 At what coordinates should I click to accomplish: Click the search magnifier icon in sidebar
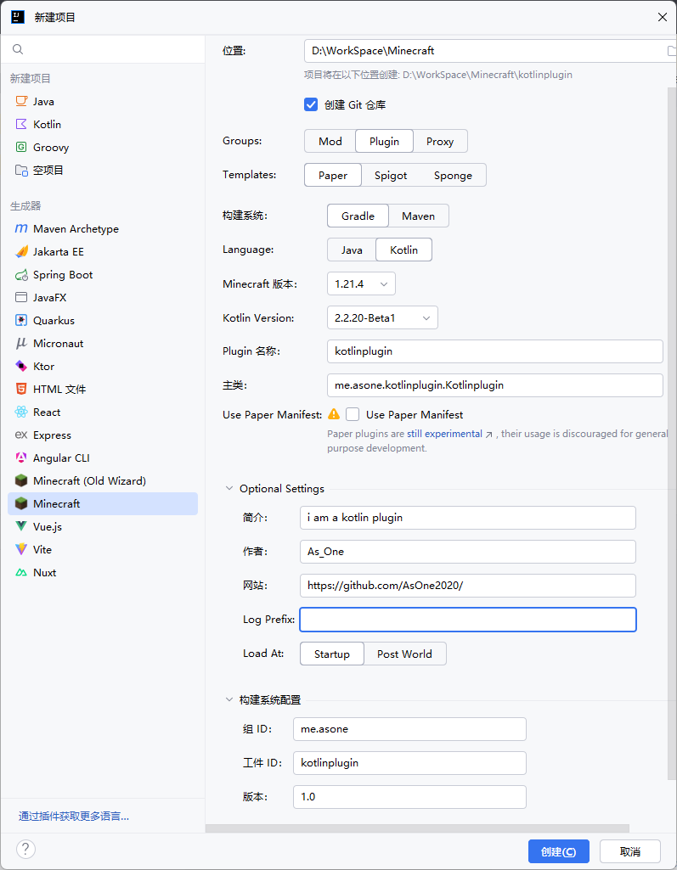(18, 49)
